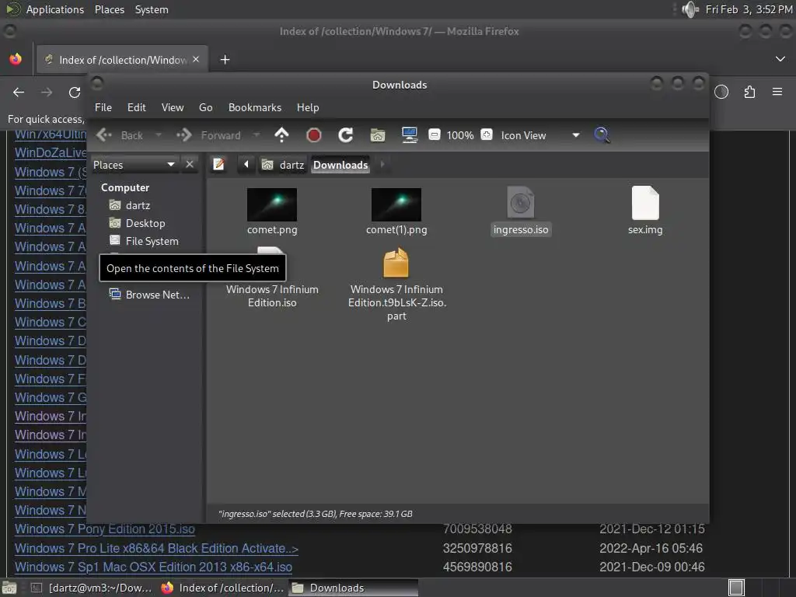This screenshot has width=796, height=597.
Task: Click dartz path bar button
Action: [x=283, y=165]
